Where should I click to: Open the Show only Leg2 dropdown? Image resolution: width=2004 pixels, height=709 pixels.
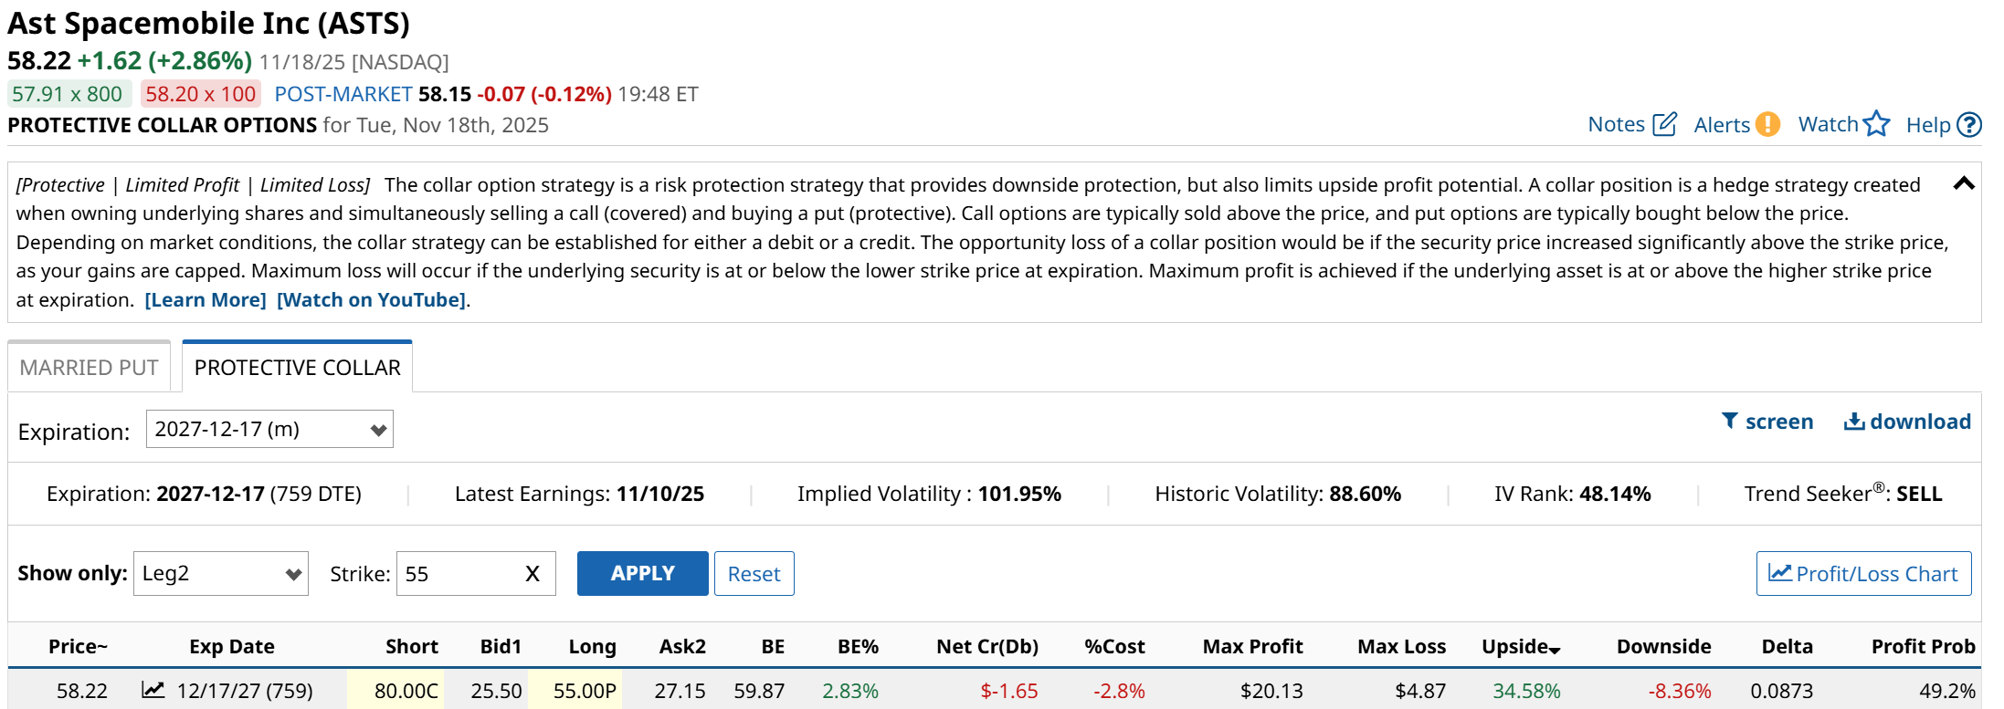tap(220, 574)
